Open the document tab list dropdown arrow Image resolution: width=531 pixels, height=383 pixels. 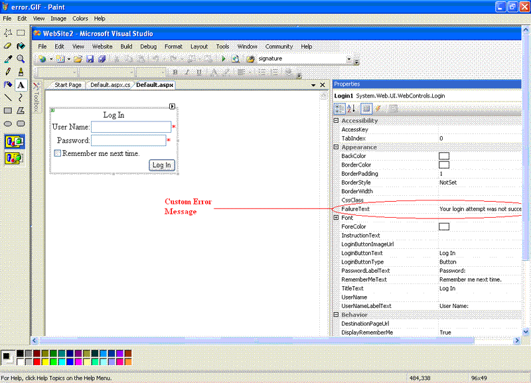point(313,85)
